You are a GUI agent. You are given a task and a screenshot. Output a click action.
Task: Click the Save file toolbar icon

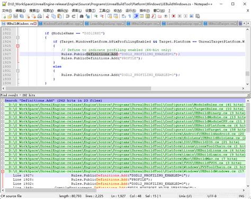point(15,16)
